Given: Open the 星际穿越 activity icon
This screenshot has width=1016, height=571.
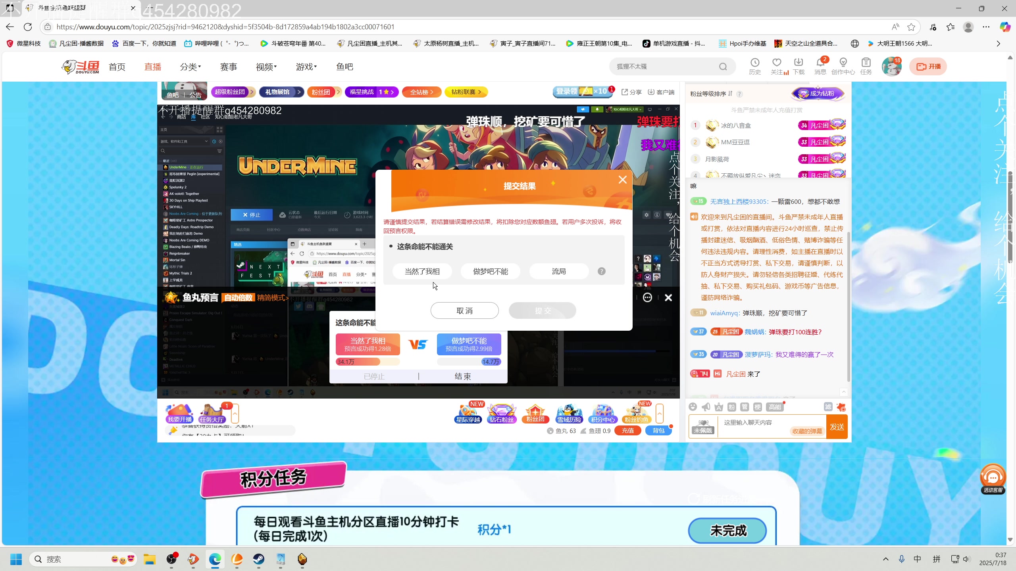Looking at the screenshot, I should 468,414.
